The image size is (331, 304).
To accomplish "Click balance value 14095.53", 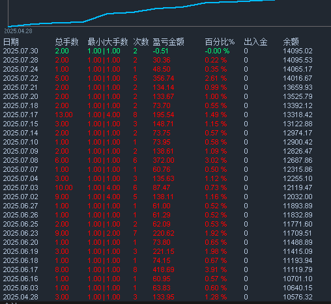I will pyautogui.click(x=298, y=60).
